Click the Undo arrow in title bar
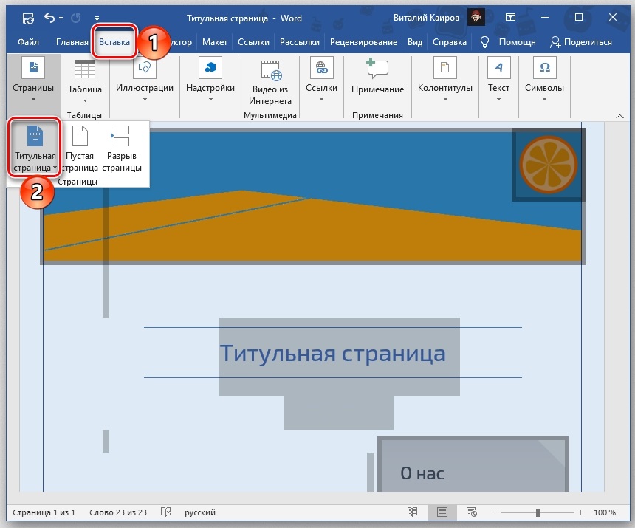The width and height of the screenshot is (635, 528). pos(49,17)
